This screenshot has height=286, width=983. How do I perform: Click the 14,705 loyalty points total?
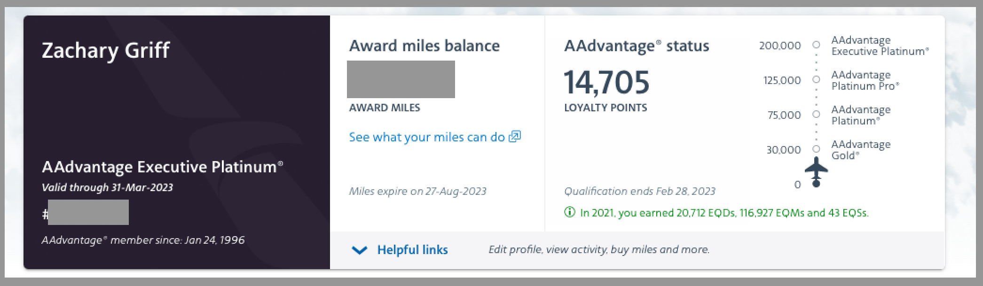pos(606,82)
